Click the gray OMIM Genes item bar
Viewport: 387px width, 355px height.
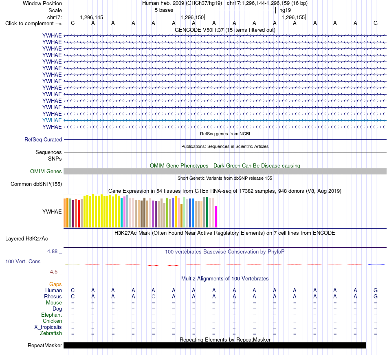[x=225, y=171]
